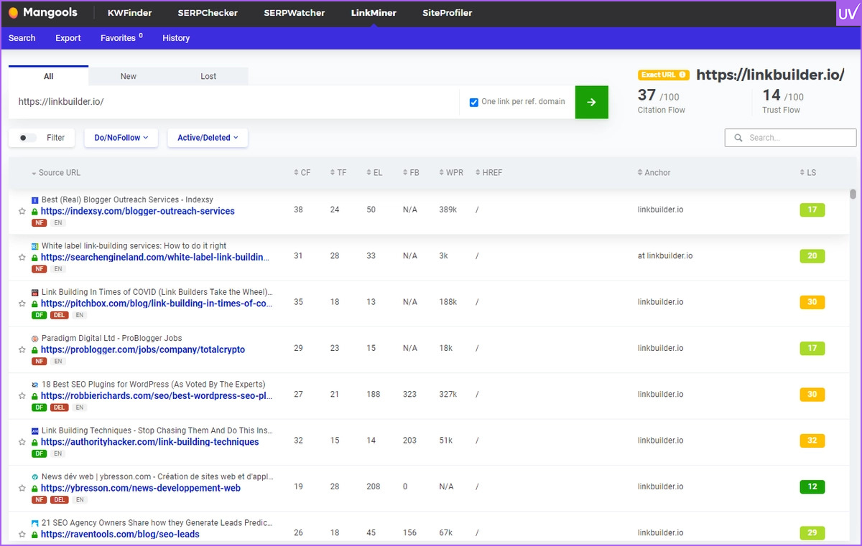
Task: Uncheck One link per ref. domain
Action: tap(474, 102)
